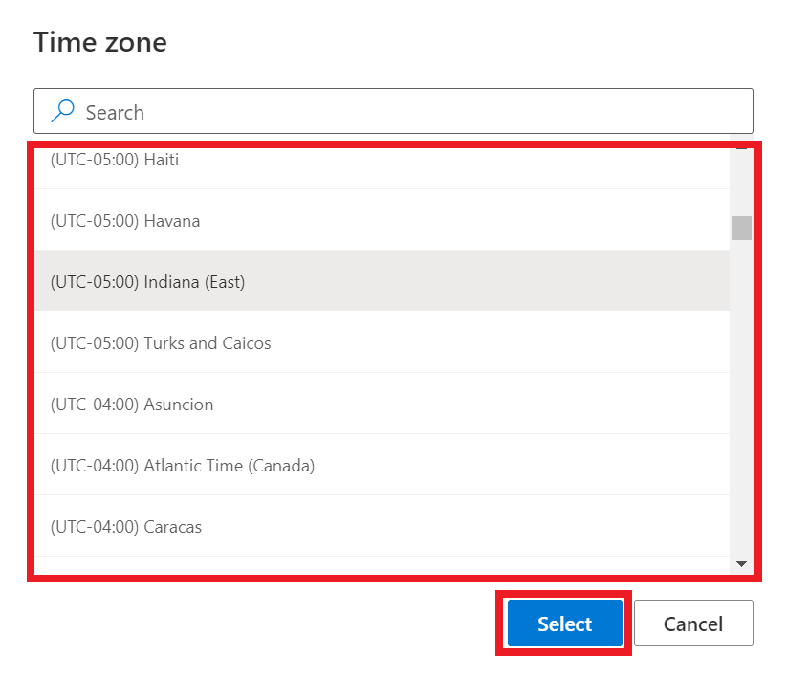Screen dimensions: 787x679
Task: Click the scrollbar down arrow
Action: (741, 563)
